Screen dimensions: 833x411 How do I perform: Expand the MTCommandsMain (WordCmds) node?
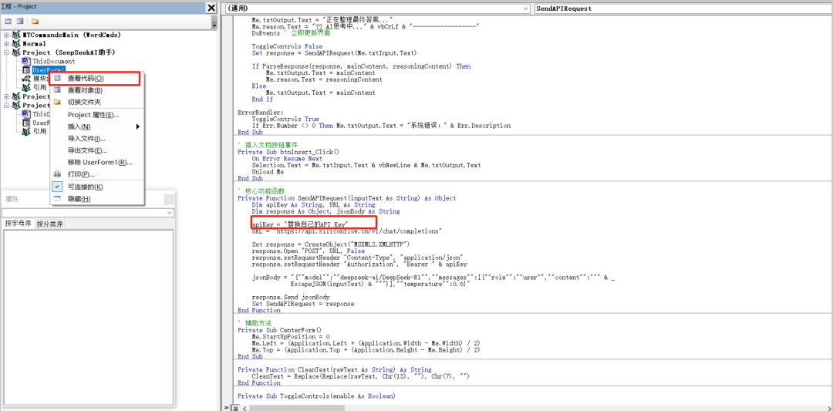click(x=6, y=35)
